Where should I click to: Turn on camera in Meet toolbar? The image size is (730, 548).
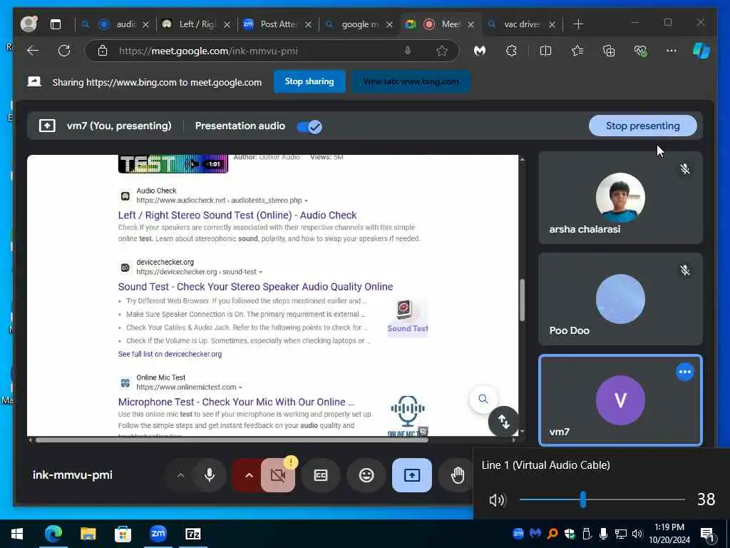pyautogui.click(x=278, y=475)
